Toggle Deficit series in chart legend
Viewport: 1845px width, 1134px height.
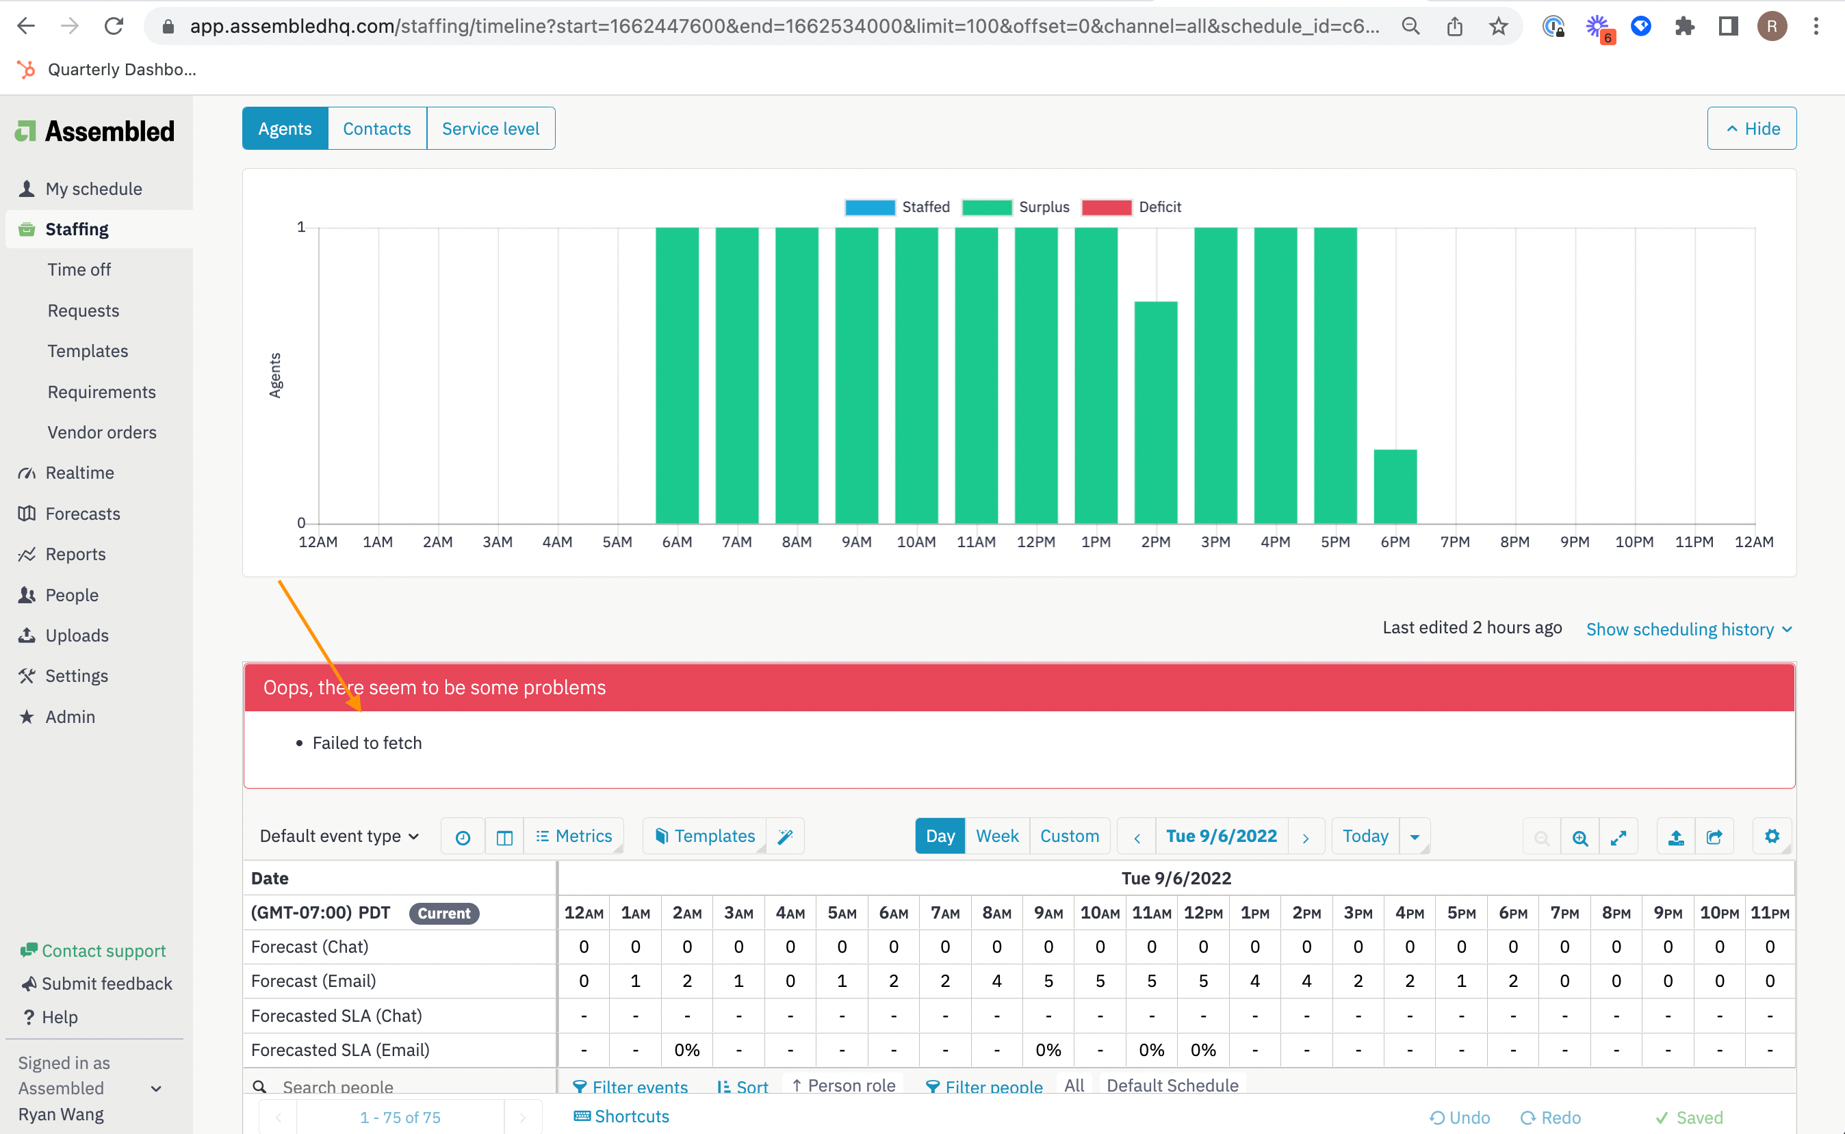[1131, 207]
